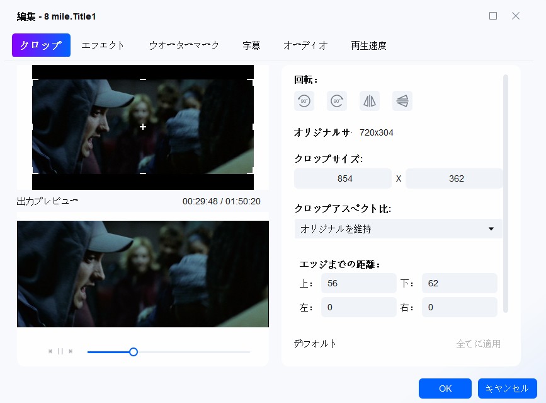Viewport: 546px width, 403px height.
Task: Flip video vertically icon
Action: (402, 101)
